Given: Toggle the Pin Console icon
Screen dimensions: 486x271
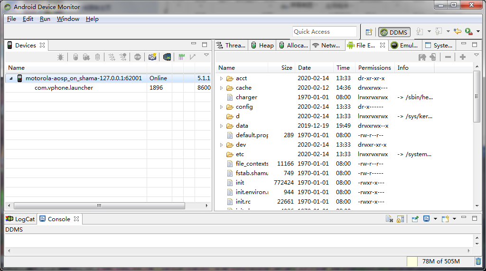Looking at the screenshot, I should click(415, 219).
